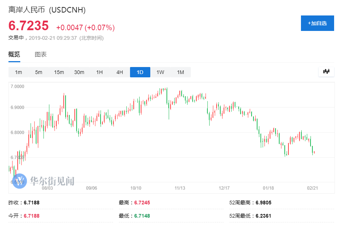
Task: Switch to the 概览 overview tab
Action: point(14,55)
